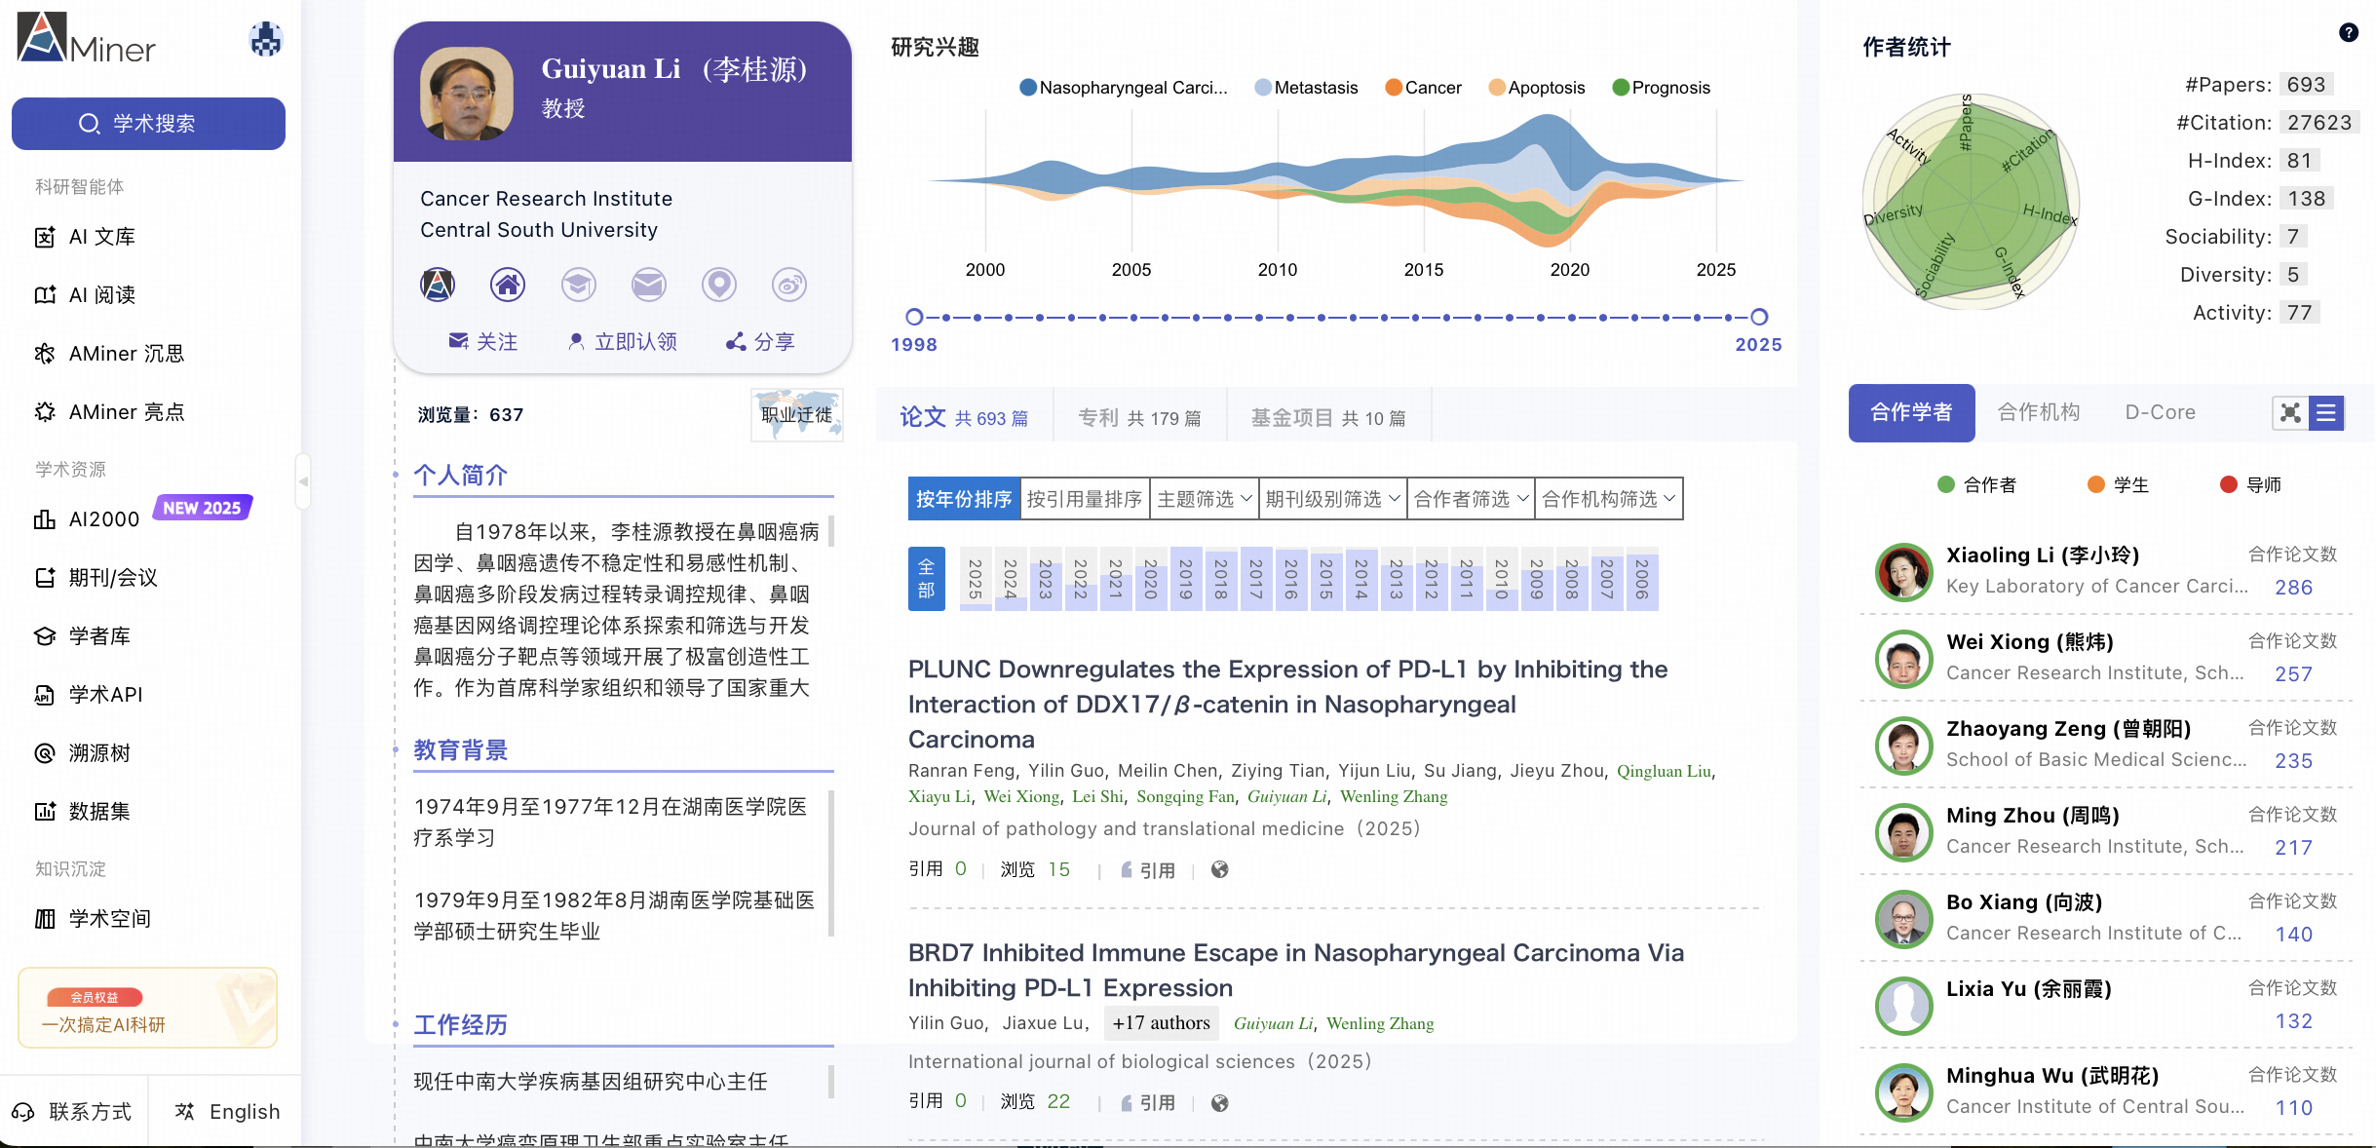Viewport: 2376px width, 1148px height.
Task: Click the location pin icon on profile
Action: click(719, 285)
